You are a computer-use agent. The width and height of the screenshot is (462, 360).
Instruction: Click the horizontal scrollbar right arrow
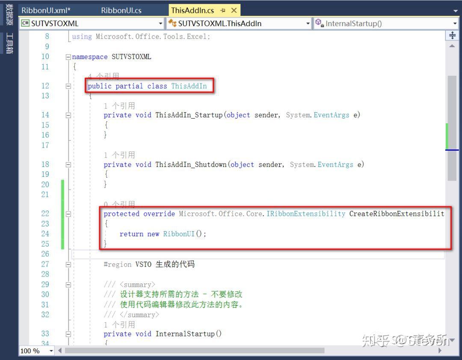tap(440, 351)
